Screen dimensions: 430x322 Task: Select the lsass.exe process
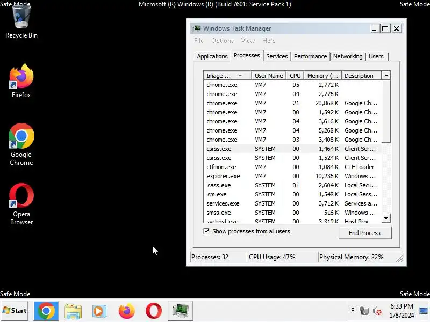(x=292, y=185)
